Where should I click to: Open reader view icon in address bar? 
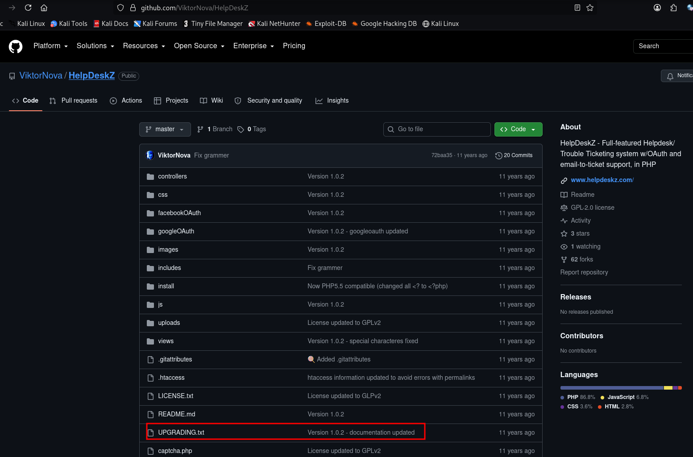coord(577,8)
